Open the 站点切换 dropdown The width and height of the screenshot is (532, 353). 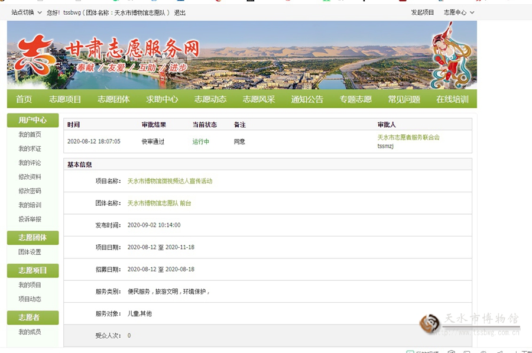click(27, 12)
